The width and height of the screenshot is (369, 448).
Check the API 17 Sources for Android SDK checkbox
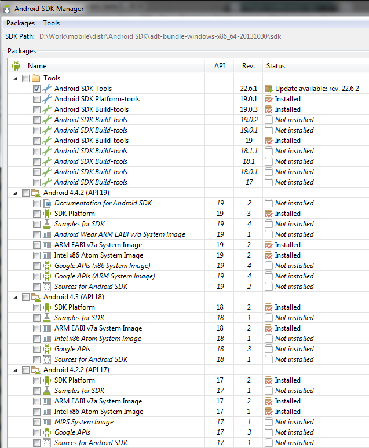coord(36,443)
